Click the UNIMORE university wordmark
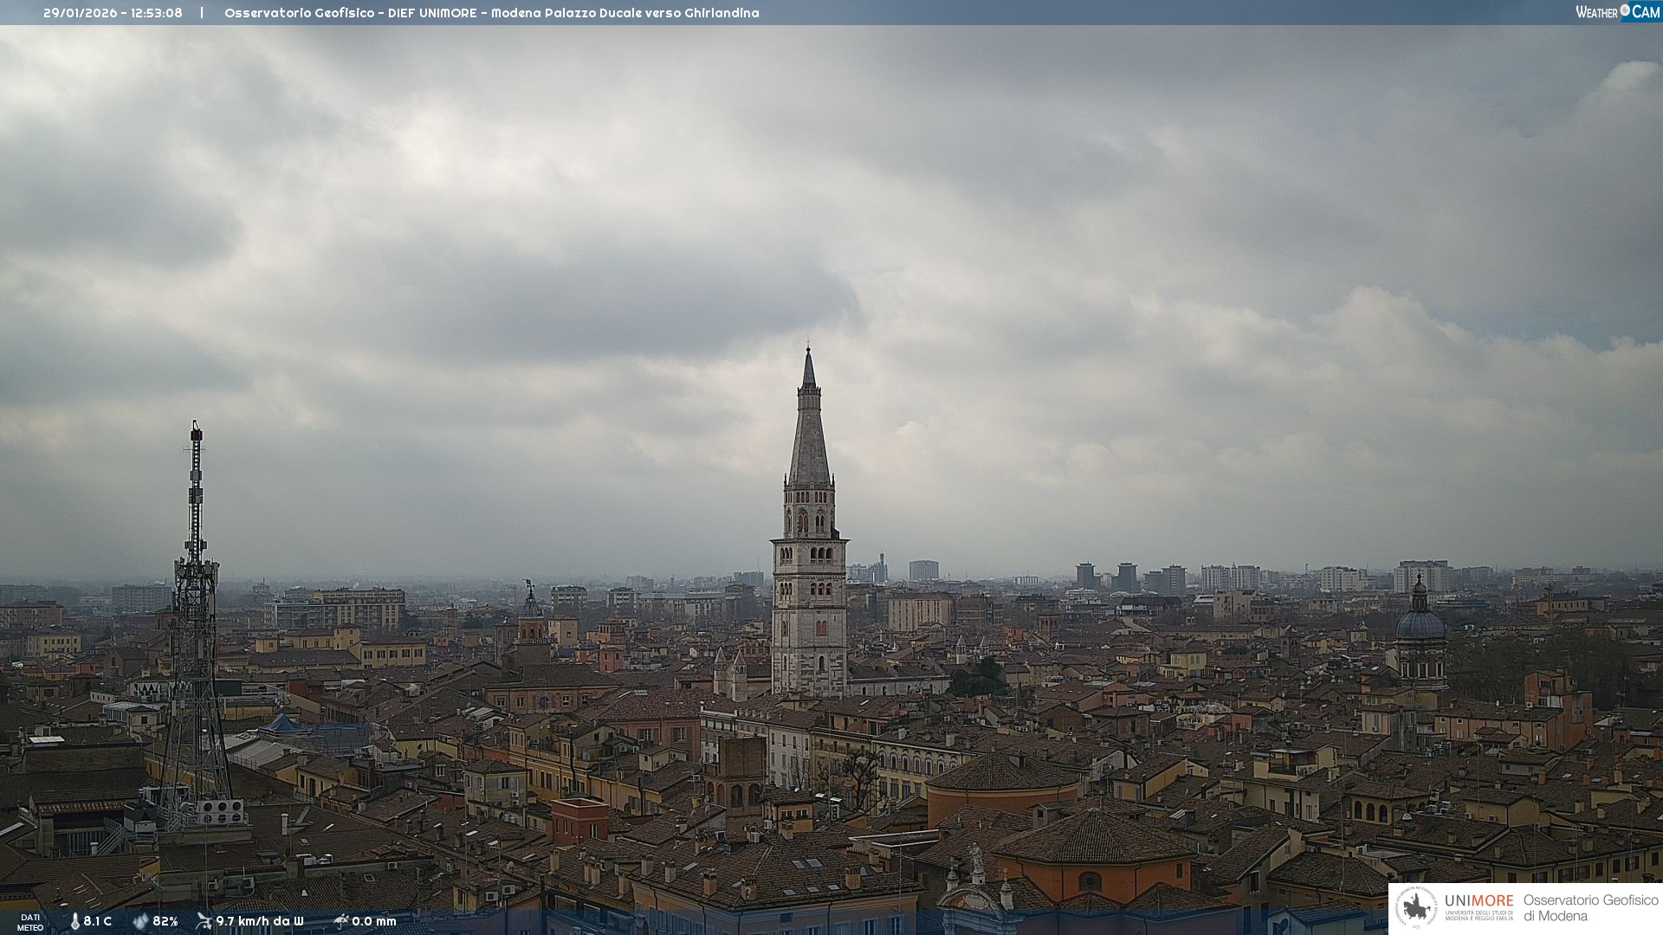Image resolution: width=1663 pixels, height=935 pixels. (x=1479, y=901)
